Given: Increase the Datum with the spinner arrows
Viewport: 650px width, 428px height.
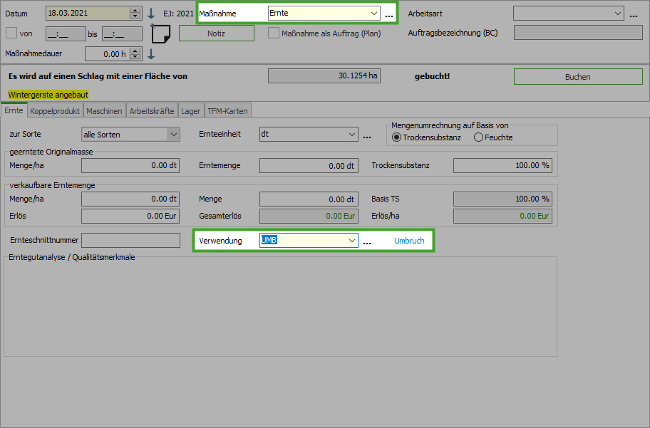Looking at the screenshot, I should click(x=135, y=11).
